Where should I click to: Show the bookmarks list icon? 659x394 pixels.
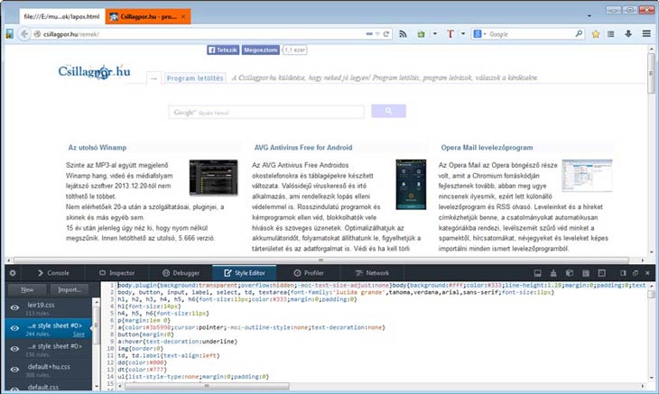[610, 34]
